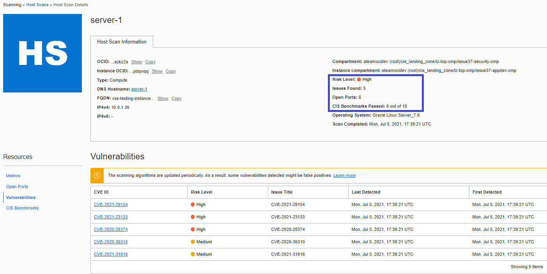Click the orange dot for CVE-2020-36310

point(193,242)
